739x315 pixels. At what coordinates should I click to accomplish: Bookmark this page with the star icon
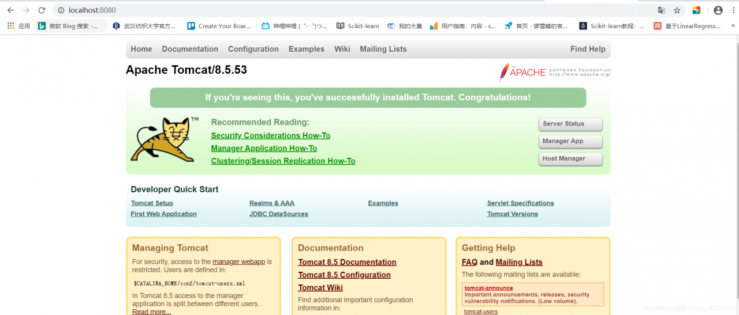click(677, 10)
